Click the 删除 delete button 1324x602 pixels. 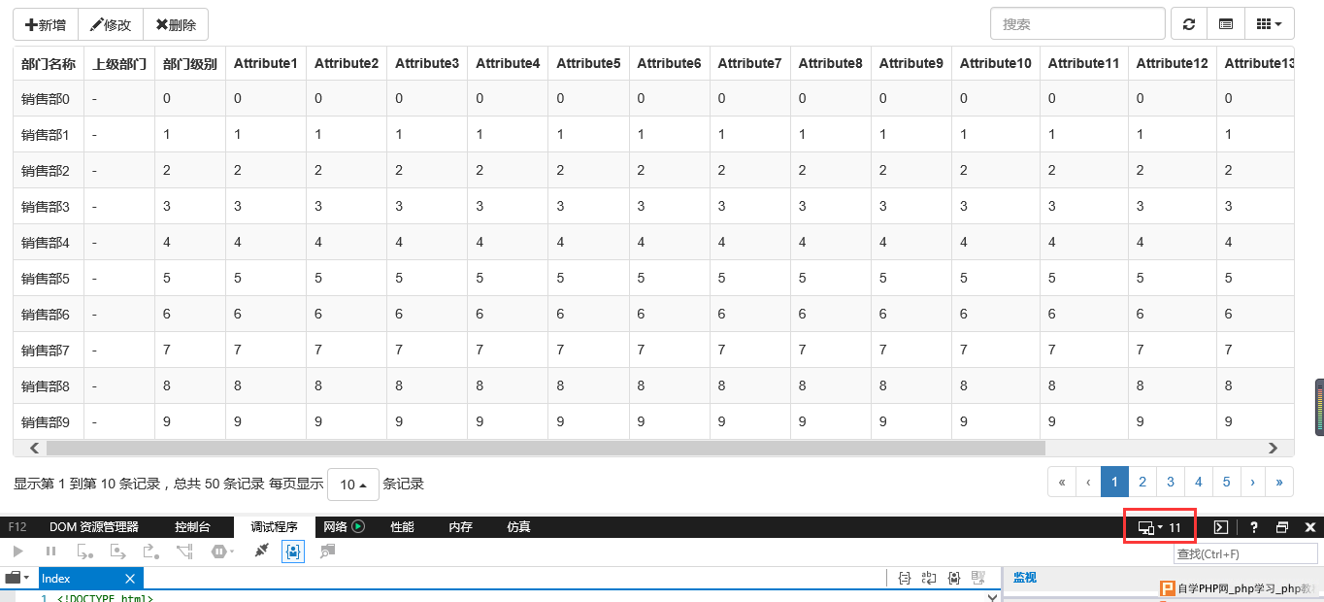(176, 24)
